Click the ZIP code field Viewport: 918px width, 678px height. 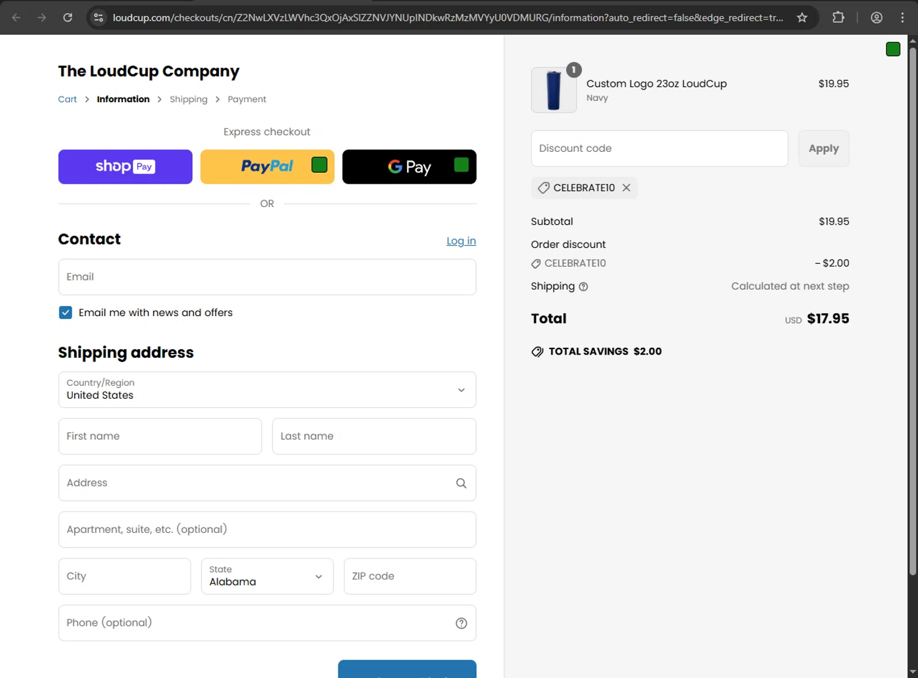pos(410,576)
